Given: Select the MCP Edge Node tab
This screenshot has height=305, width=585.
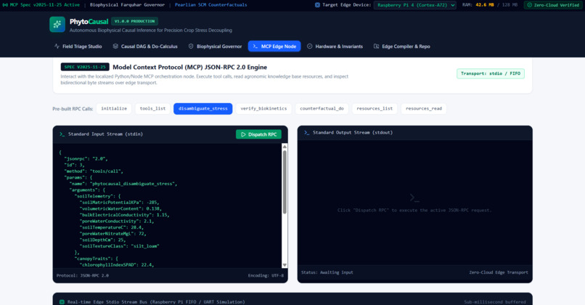Looking at the screenshot, I should pos(274,46).
